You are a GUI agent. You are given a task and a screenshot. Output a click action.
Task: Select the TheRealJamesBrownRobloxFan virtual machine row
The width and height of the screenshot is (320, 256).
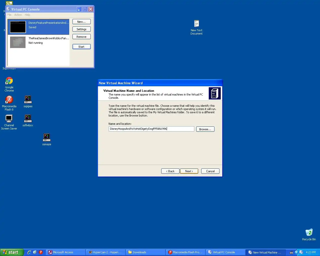click(x=38, y=42)
